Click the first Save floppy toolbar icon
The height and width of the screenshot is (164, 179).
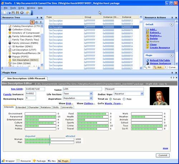(x=13, y=13)
